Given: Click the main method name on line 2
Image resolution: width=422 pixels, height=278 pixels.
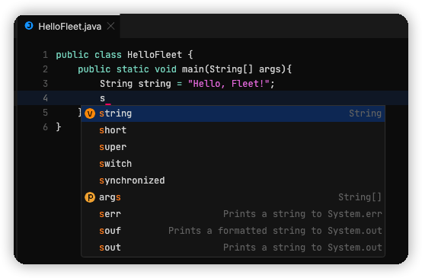Looking at the screenshot, I should (x=193, y=69).
